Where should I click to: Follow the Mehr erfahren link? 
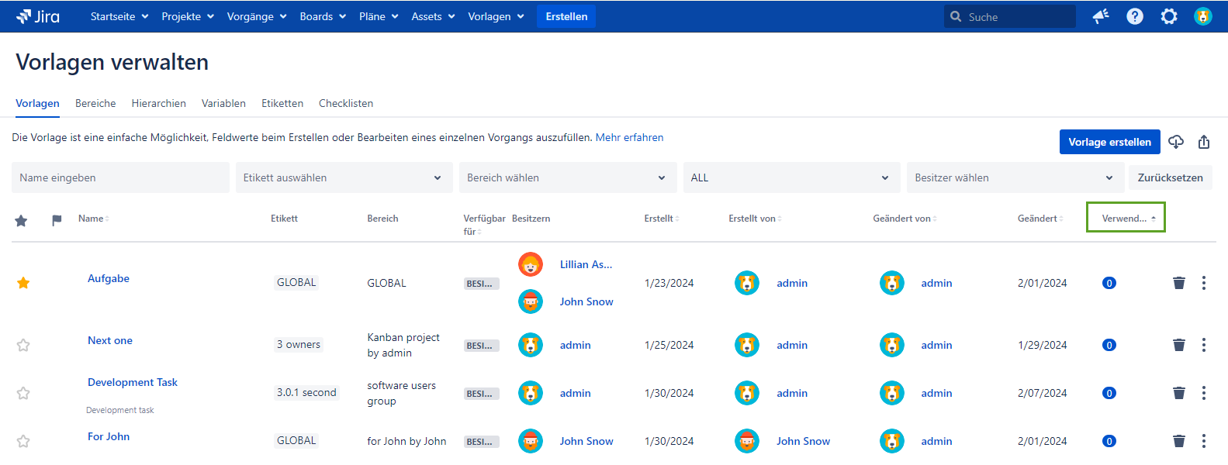(629, 137)
